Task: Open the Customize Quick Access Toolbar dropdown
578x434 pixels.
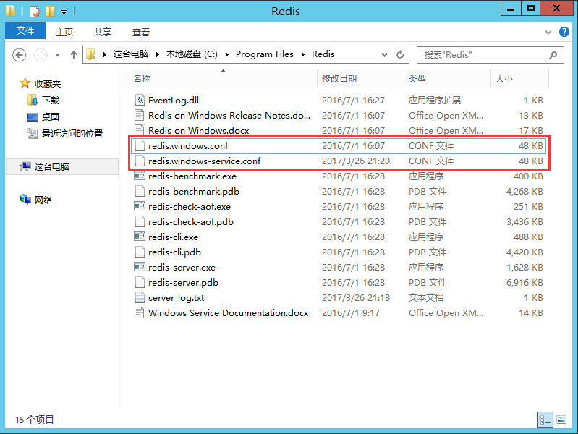Action: (64, 12)
